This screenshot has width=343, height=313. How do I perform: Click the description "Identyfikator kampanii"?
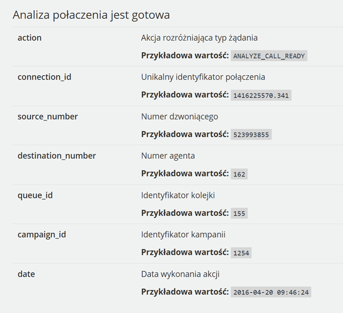(x=183, y=235)
